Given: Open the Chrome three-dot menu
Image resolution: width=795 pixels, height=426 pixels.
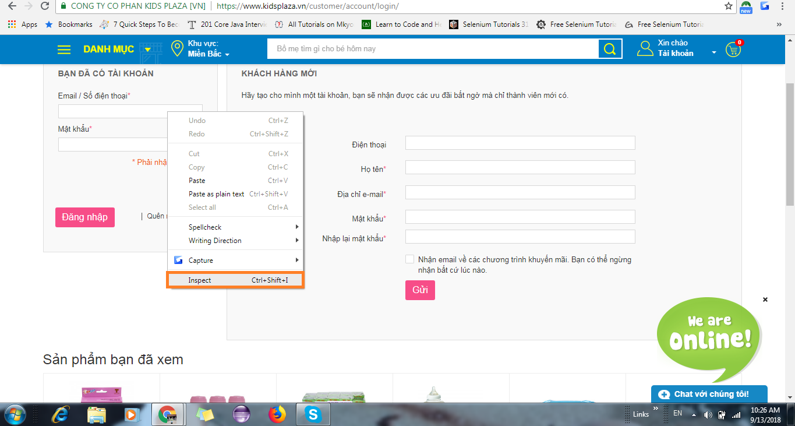Looking at the screenshot, I should [782, 6].
